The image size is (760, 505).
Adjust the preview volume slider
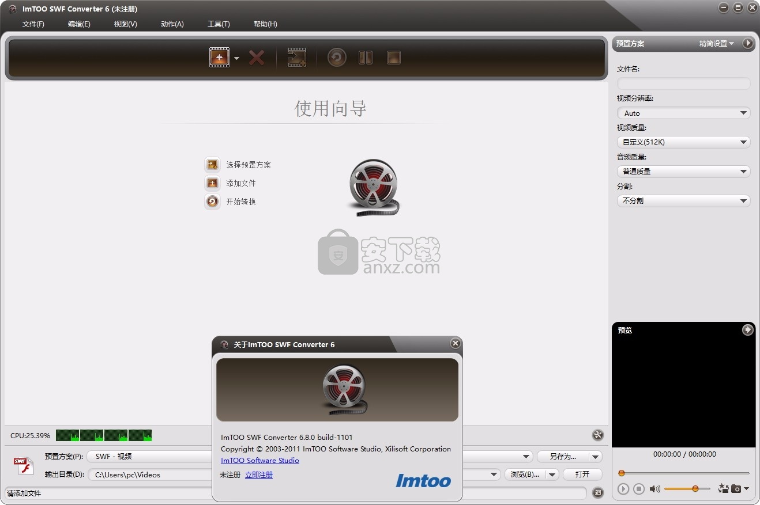coord(687,488)
